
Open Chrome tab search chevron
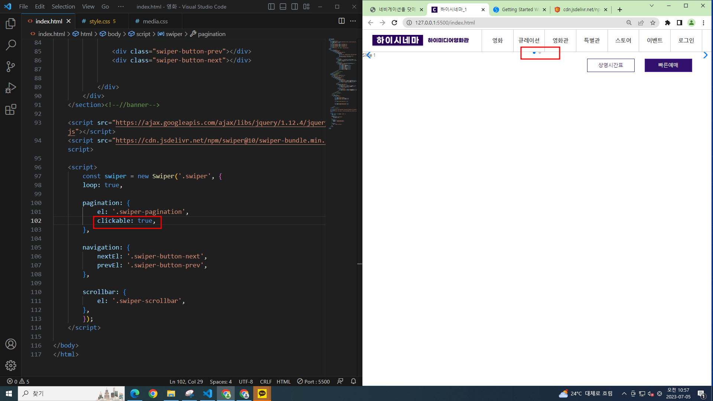pos(651,6)
